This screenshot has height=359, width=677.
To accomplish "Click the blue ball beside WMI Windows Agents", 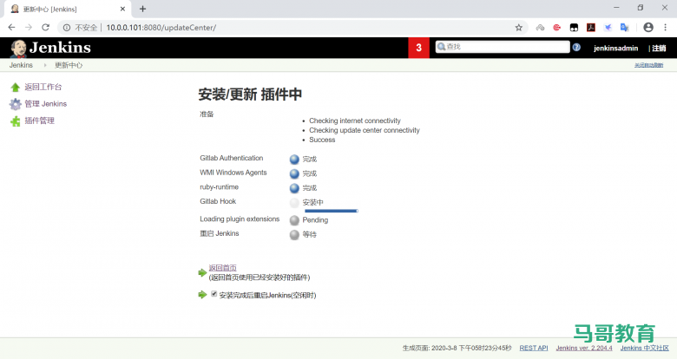I will pos(294,173).
